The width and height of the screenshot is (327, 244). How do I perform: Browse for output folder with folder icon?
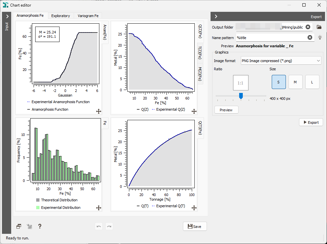pyautogui.click(x=319, y=27)
